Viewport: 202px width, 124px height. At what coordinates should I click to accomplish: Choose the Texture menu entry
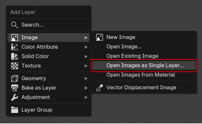[x=48, y=66]
